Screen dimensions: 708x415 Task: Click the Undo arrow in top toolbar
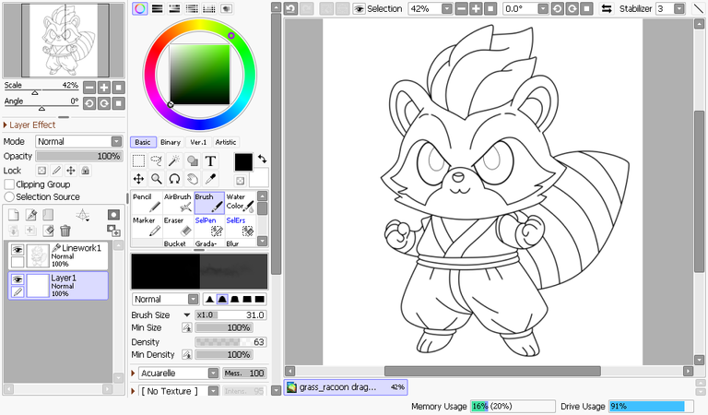(291, 8)
